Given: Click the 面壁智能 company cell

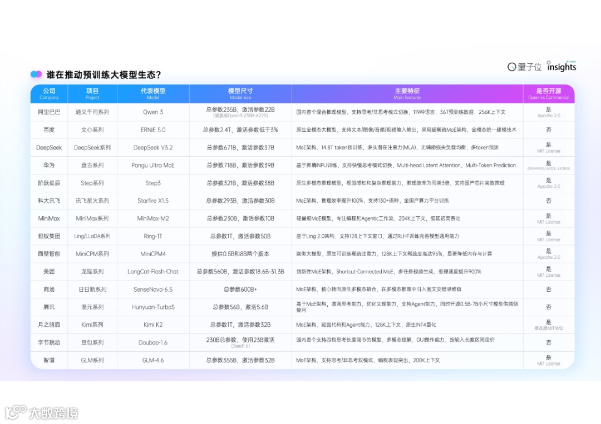Looking at the screenshot, I should (49, 254).
